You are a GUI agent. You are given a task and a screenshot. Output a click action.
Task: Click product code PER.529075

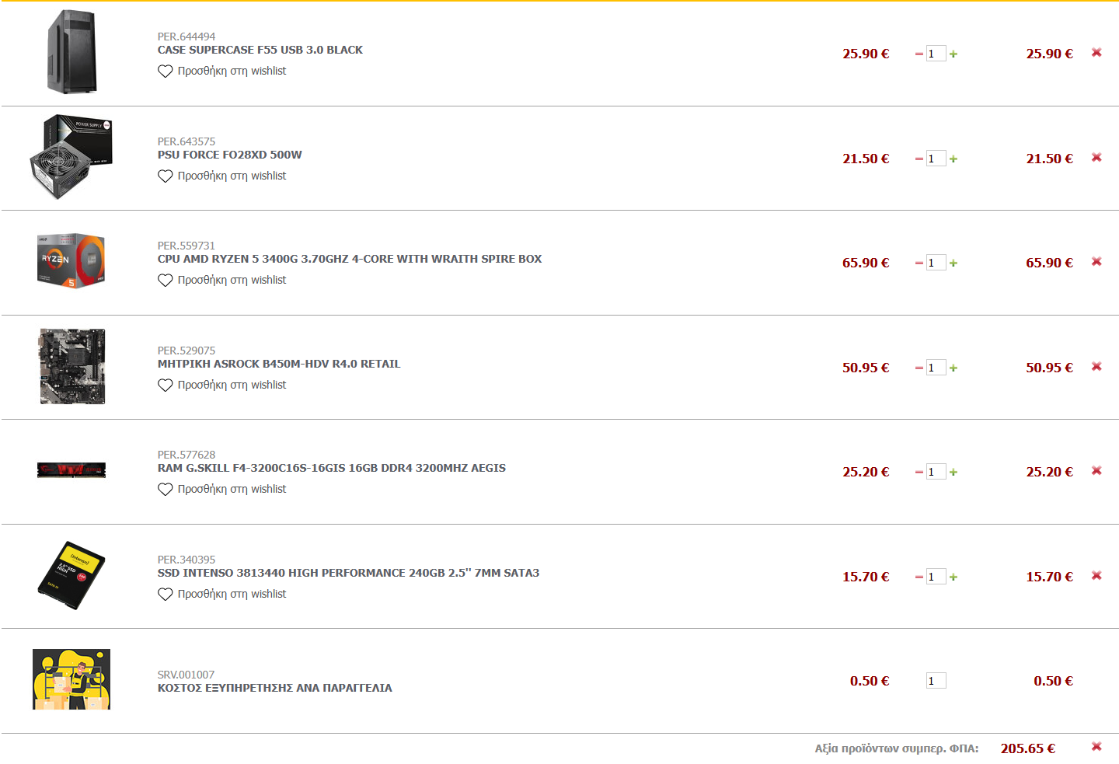click(186, 351)
